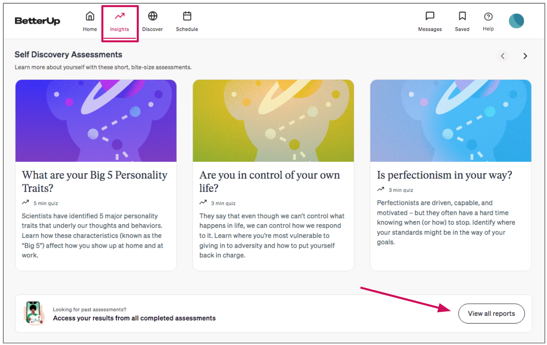The width and height of the screenshot is (547, 345).
Task: Click the '5 min quiz' label
Action: click(46, 203)
